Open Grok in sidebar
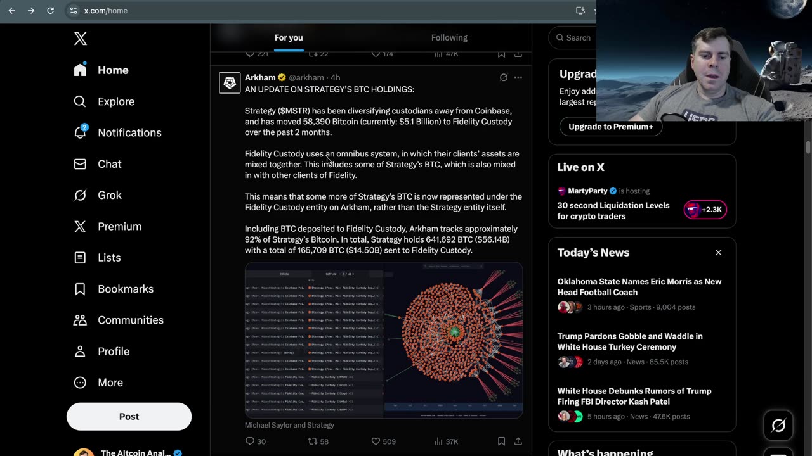812x456 pixels. 97,195
